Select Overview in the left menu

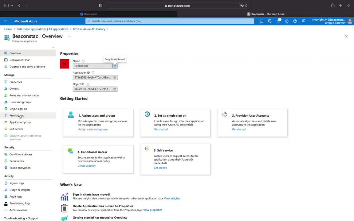pyautogui.click(x=28, y=53)
